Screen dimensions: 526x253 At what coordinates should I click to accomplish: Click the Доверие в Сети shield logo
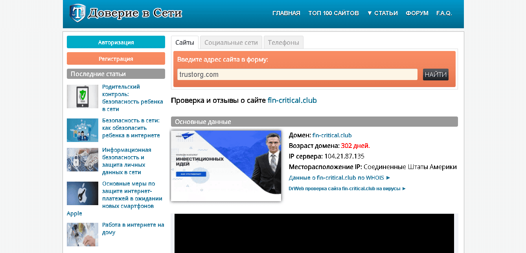[x=77, y=13]
